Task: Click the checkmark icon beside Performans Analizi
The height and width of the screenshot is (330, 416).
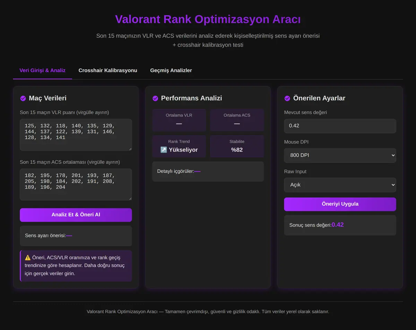Action: pos(155,98)
